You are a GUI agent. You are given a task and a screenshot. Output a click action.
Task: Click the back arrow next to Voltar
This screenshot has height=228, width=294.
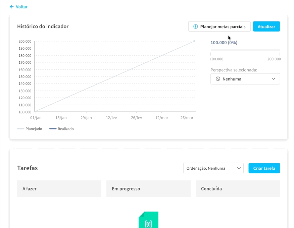click(11, 6)
